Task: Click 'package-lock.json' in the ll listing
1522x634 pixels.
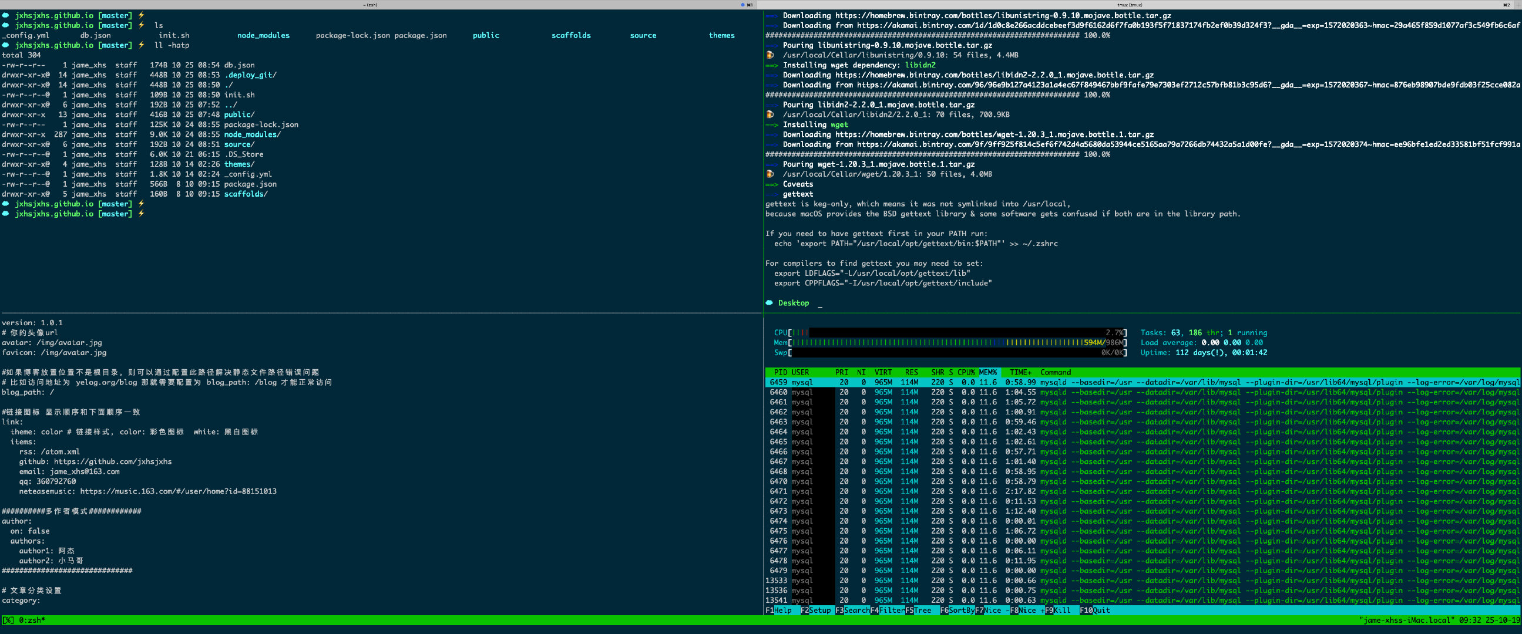Action: point(261,124)
